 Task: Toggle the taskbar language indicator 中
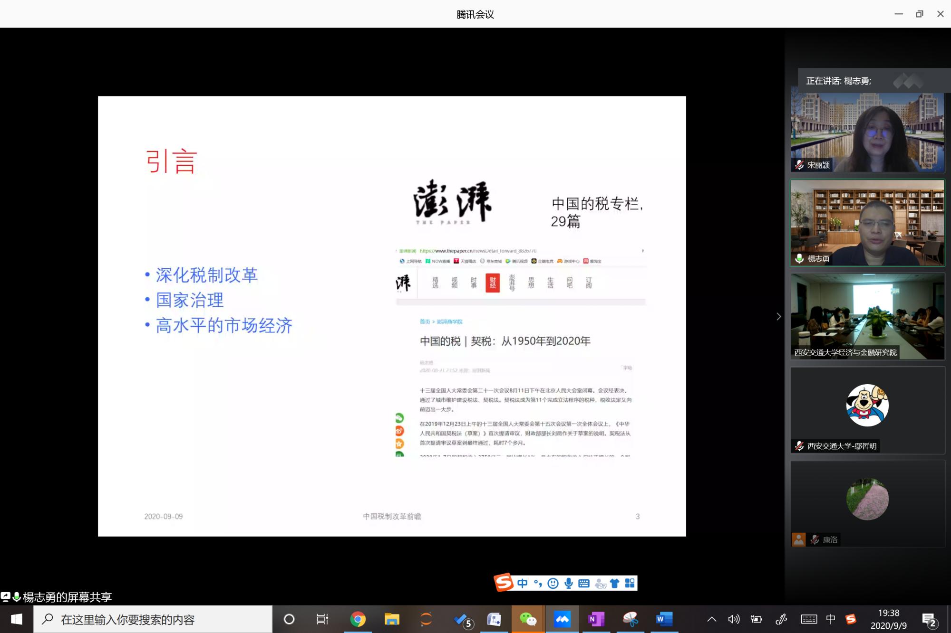pyautogui.click(x=830, y=619)
